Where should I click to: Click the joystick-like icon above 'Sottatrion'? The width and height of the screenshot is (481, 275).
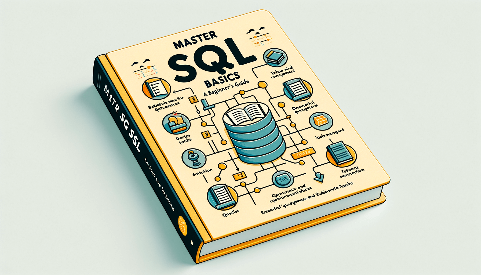(x=194, y=158)
